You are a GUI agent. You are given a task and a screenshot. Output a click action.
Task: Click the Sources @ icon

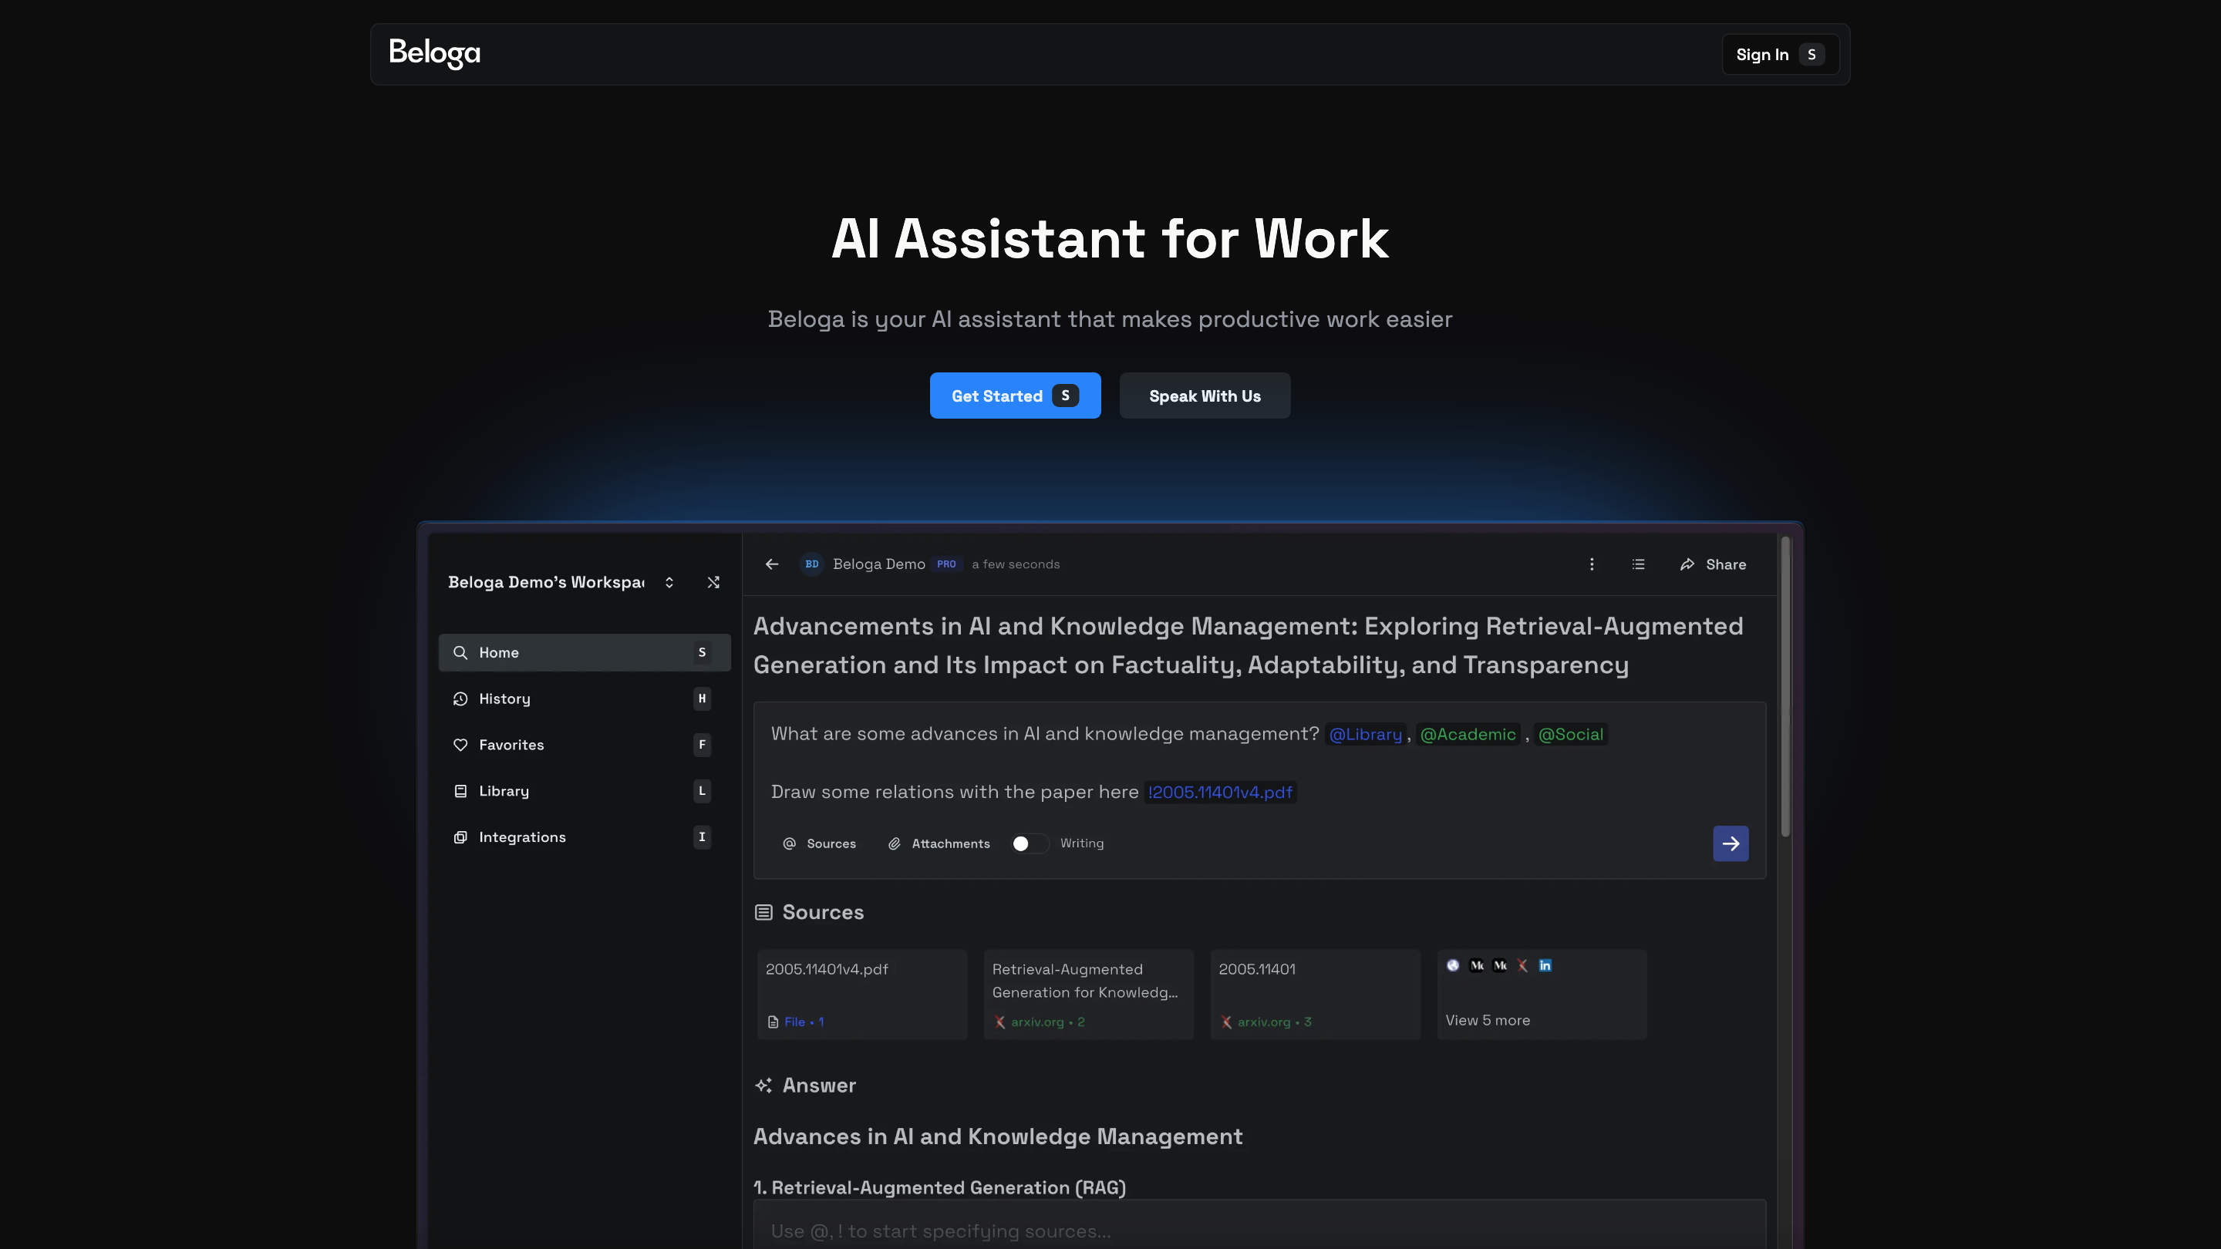[x=789, y=843]
